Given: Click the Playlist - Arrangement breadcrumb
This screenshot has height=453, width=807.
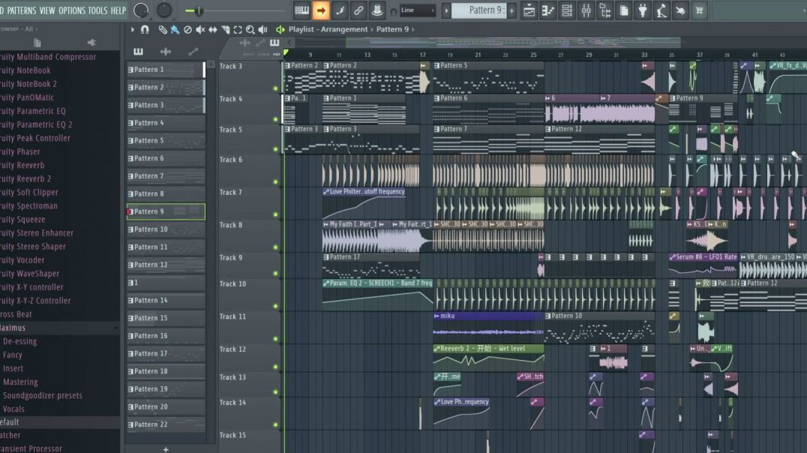Looking at the screenshot, I should (328, 29).
